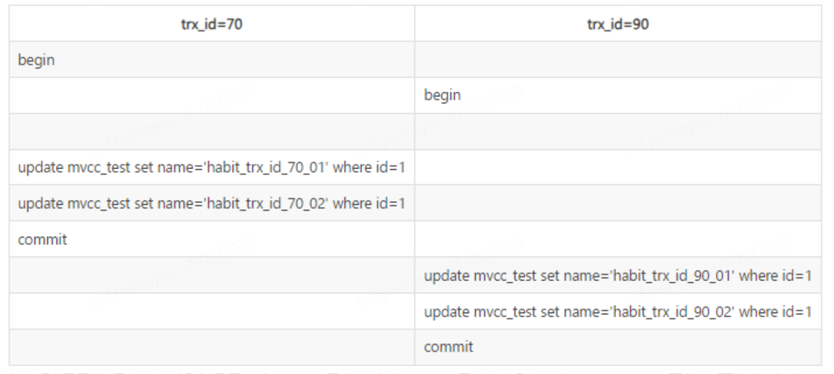Viewport: 834px width, 374px height.
Task: Click empty trx_id=70 cell beside habit_trx_id_90_02 update
Action: click(211, 311)
